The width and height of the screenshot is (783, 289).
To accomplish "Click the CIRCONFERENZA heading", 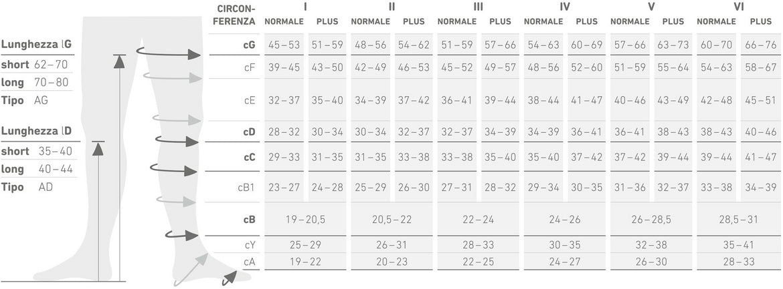I will point(236,15).
